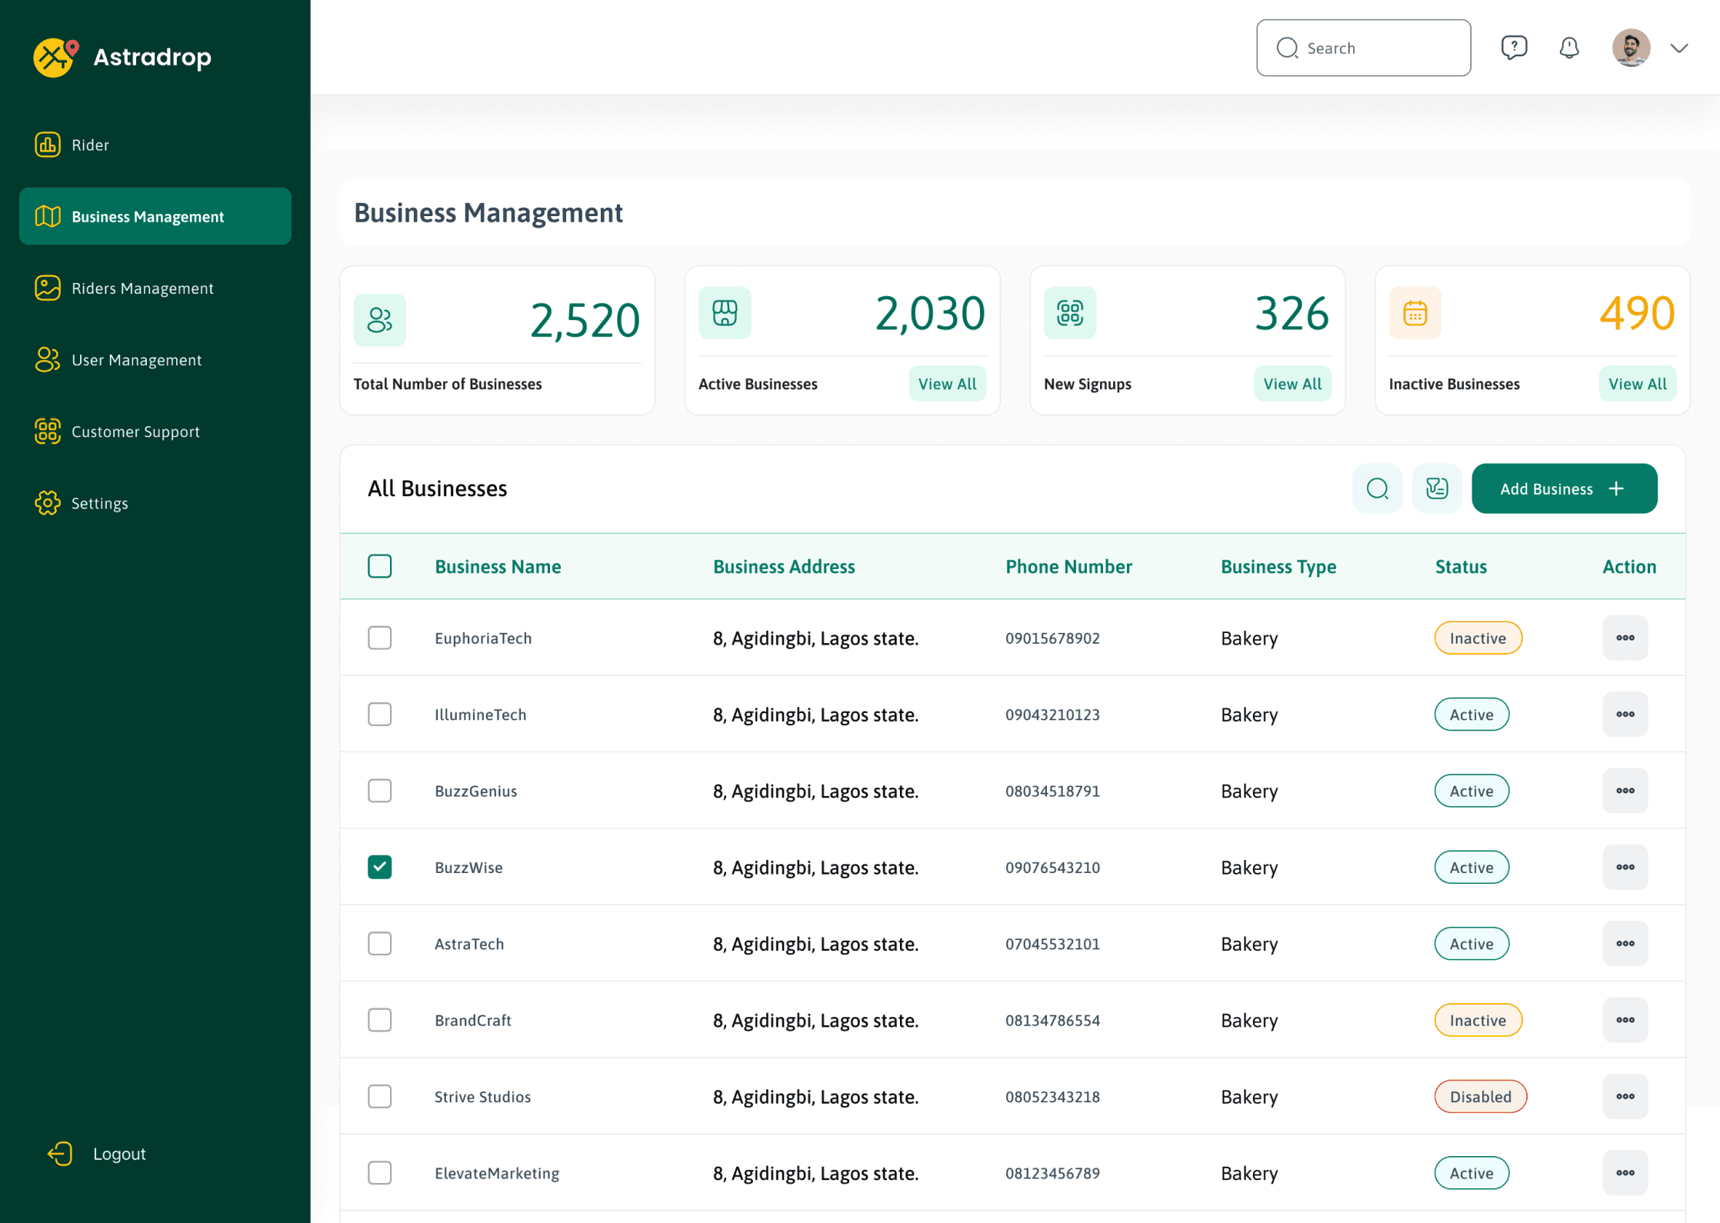Click the Active Businesses storefront icon

tap(725, 313)
